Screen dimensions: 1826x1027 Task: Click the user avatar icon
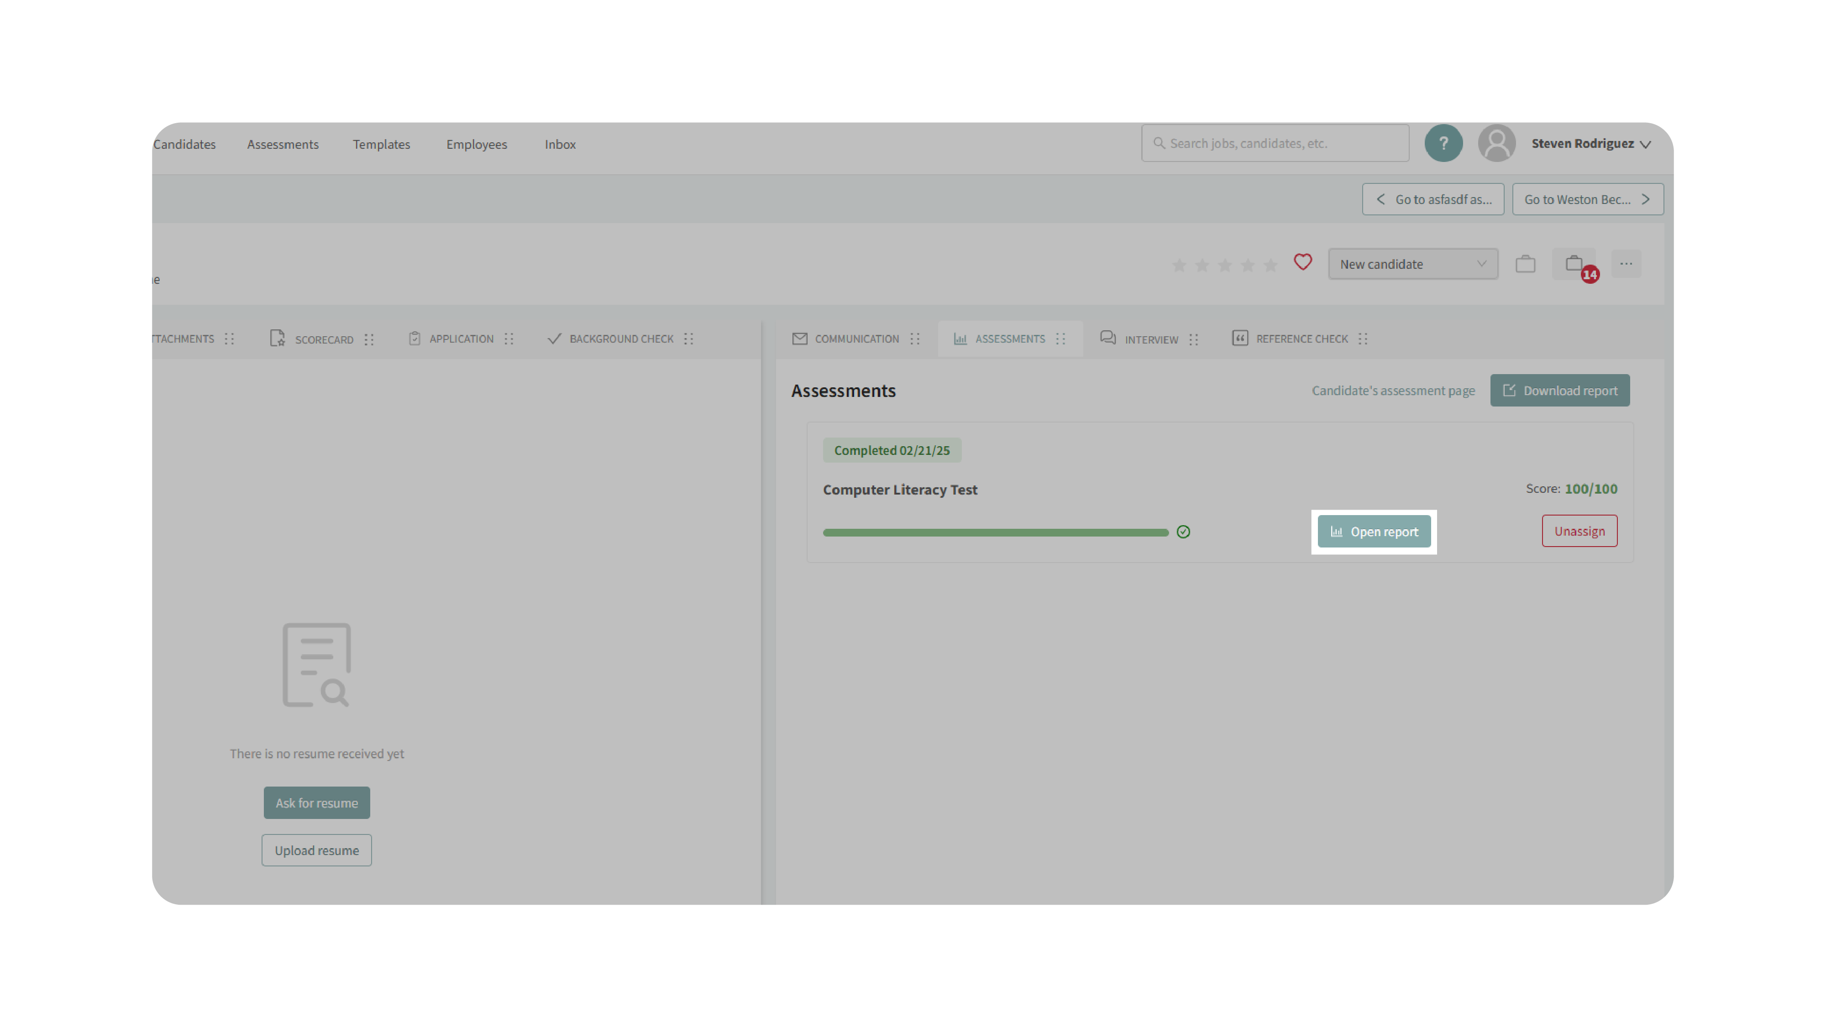[1496, 143]
